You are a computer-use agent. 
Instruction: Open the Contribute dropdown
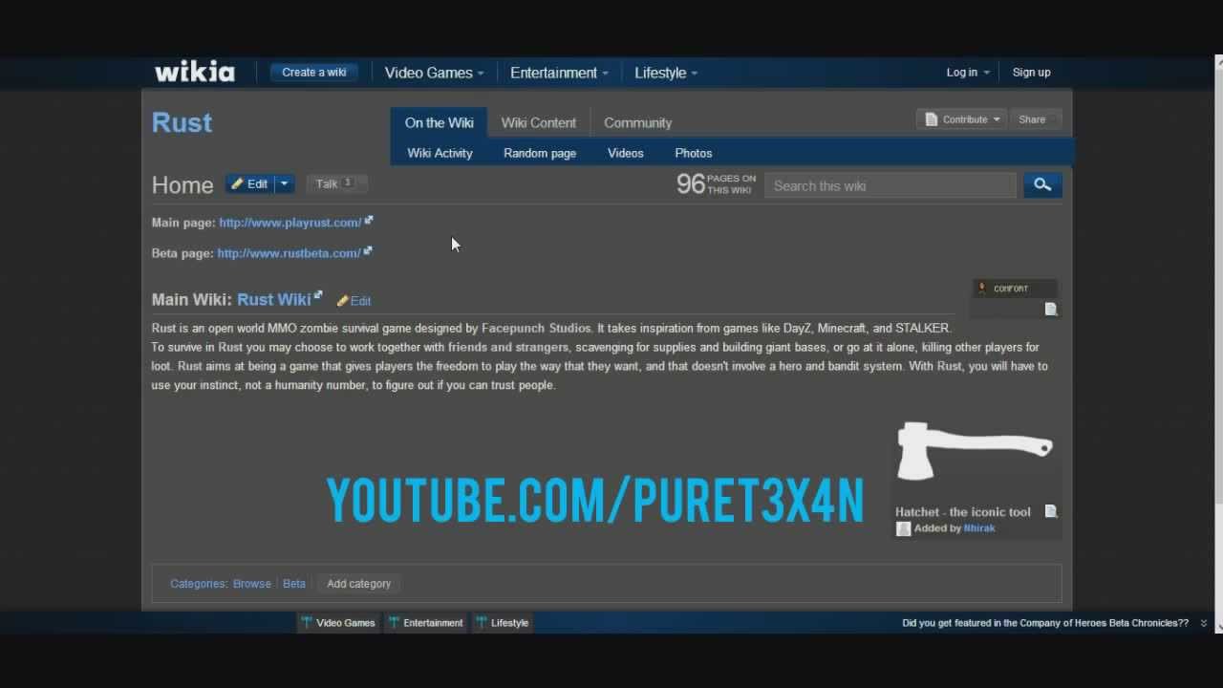coord(961,119)
